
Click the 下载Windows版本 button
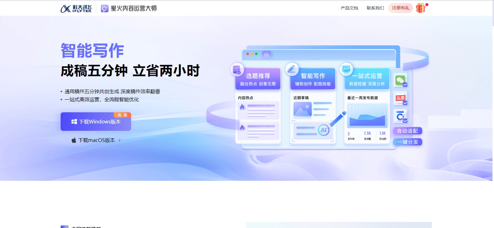tap(96, 122)
